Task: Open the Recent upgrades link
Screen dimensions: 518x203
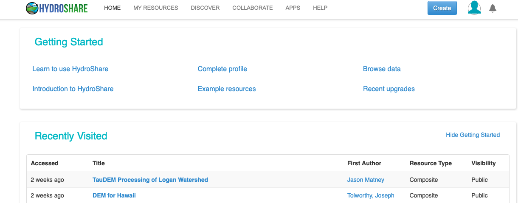Action: tap(389, 89)
